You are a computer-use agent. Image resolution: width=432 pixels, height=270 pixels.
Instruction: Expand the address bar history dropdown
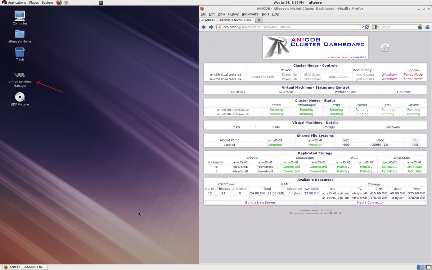pyautogui.click(x=363, y=27)
